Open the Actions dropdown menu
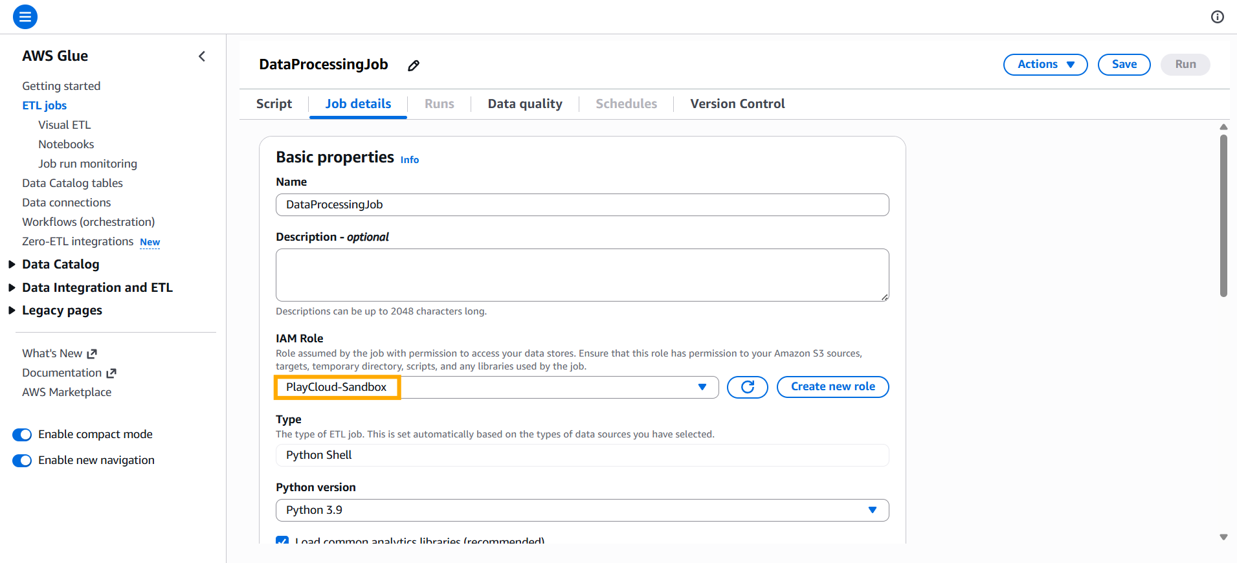Viewport: 1237px width, 563px height. (1045, 65)
